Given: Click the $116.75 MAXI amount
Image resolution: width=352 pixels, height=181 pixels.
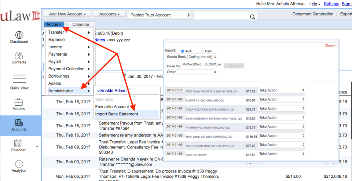Looking at the screenshot, I should point(252,137).
